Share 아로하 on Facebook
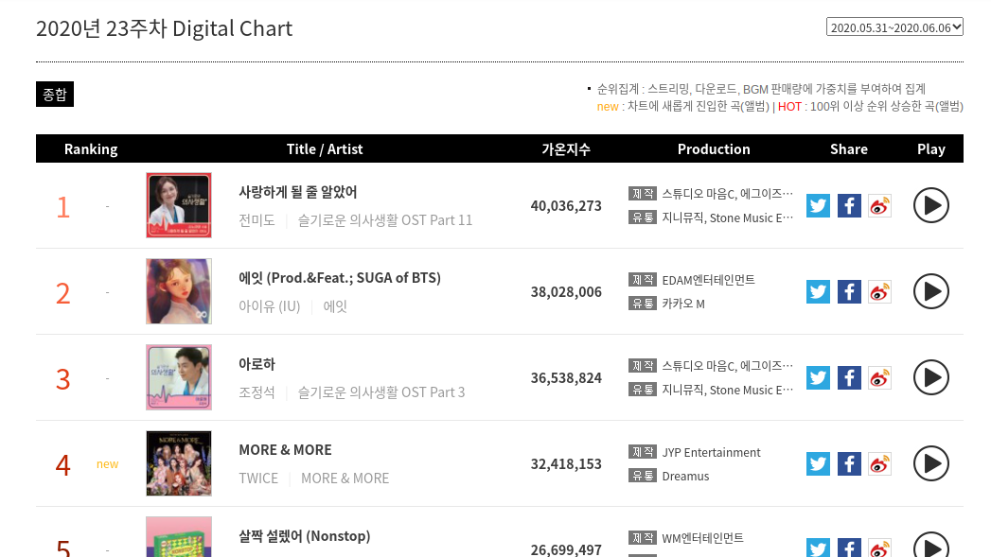Screen dimensions: 991x557 coord(849,377)
